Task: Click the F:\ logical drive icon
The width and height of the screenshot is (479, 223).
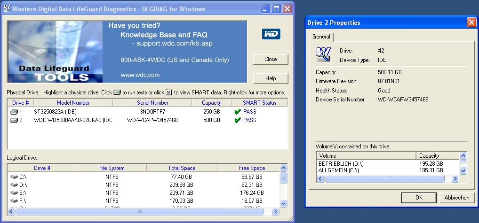Action: tap(14, 201)
